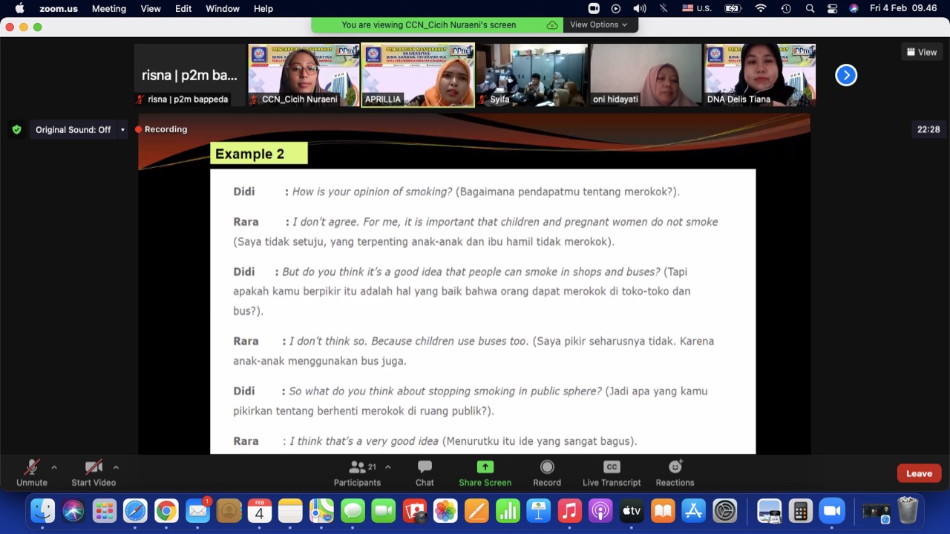Image resolution: width=950 pixels, height=534 pixels.
Task: Open the volume control in menu bar
Action: (x=640, y=8)
